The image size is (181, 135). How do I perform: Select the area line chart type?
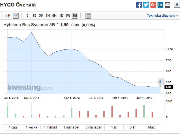(16, 16)
